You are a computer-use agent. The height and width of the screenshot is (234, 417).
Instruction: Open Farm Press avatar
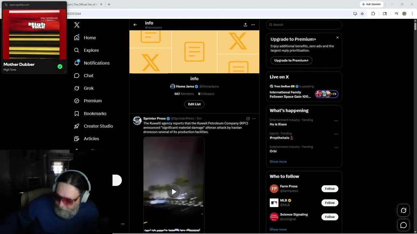pos(274,188)
